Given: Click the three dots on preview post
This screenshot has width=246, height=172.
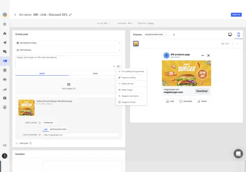Looking at the screenshot, I should pyautogui.click(x=202, y=55).
